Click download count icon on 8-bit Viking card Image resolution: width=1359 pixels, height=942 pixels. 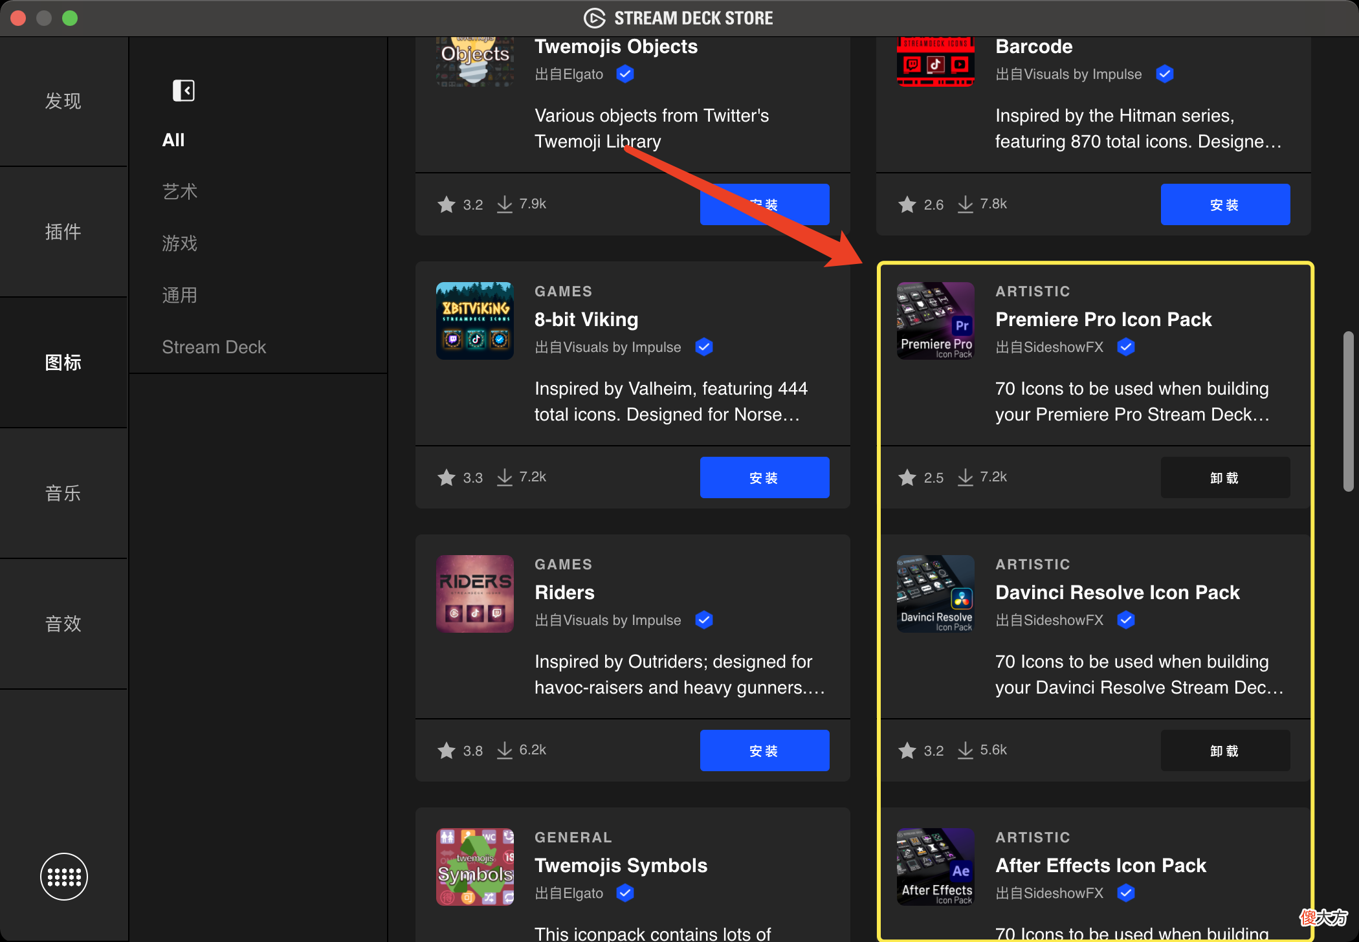pos(505,477)
